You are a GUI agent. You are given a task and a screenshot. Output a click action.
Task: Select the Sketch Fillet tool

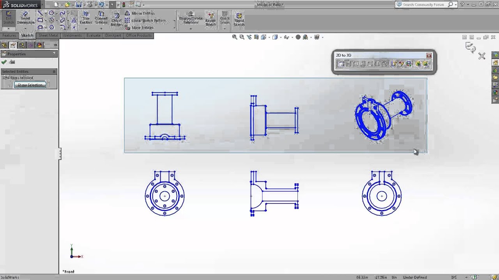tap(62, 28)
